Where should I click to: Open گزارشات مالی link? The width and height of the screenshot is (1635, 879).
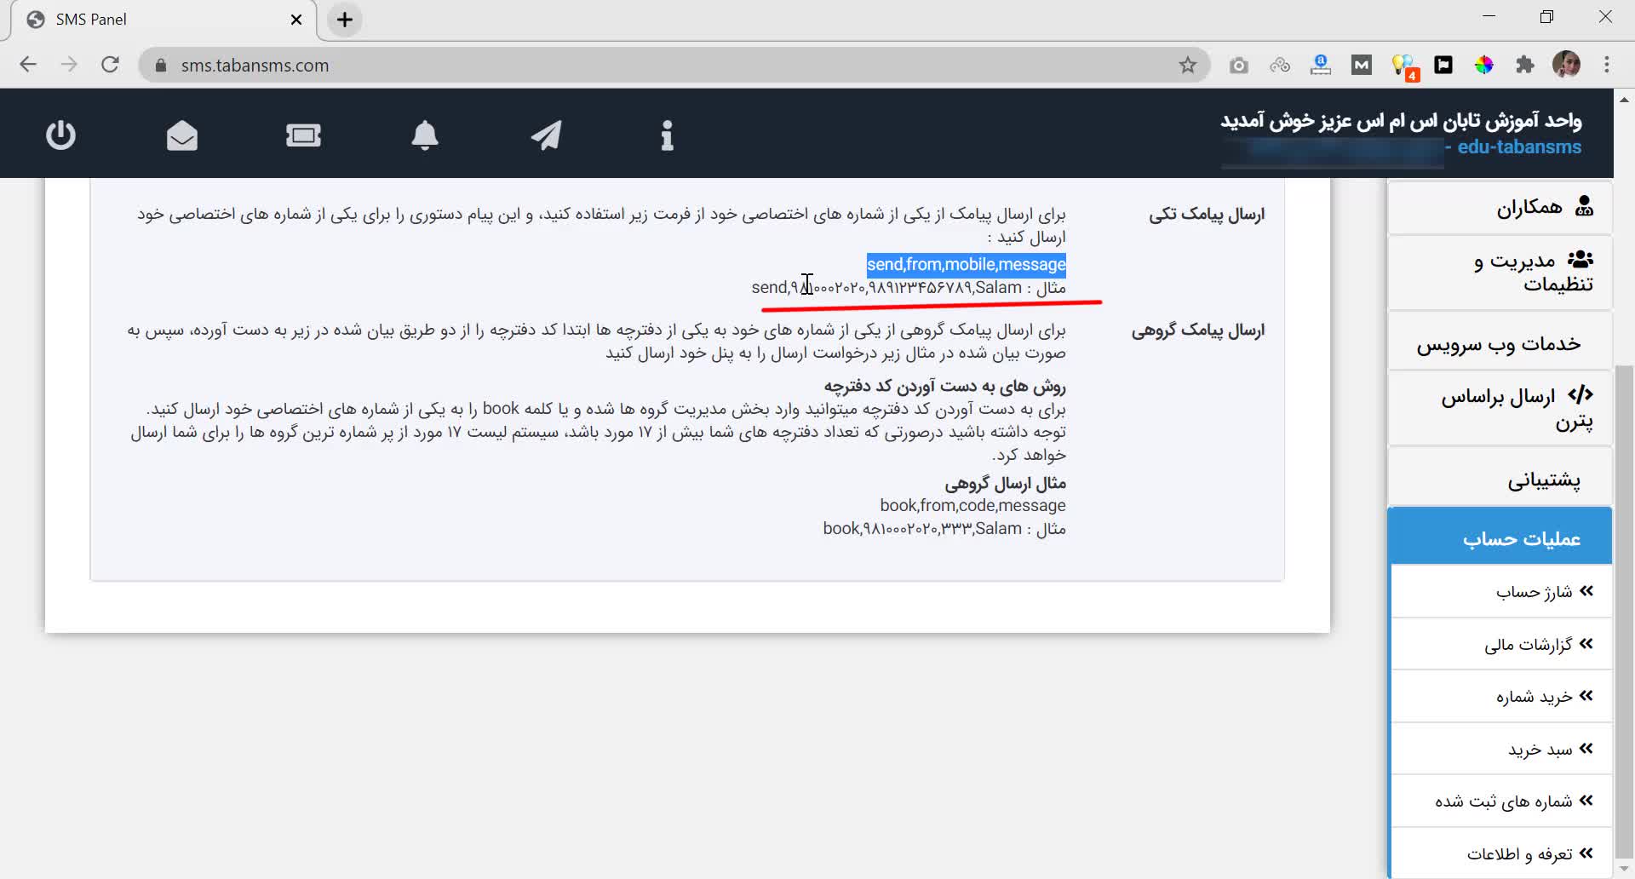(x=1528, y=645)
